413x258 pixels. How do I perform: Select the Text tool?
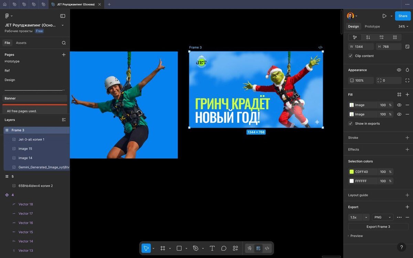(x=212, y=248)
